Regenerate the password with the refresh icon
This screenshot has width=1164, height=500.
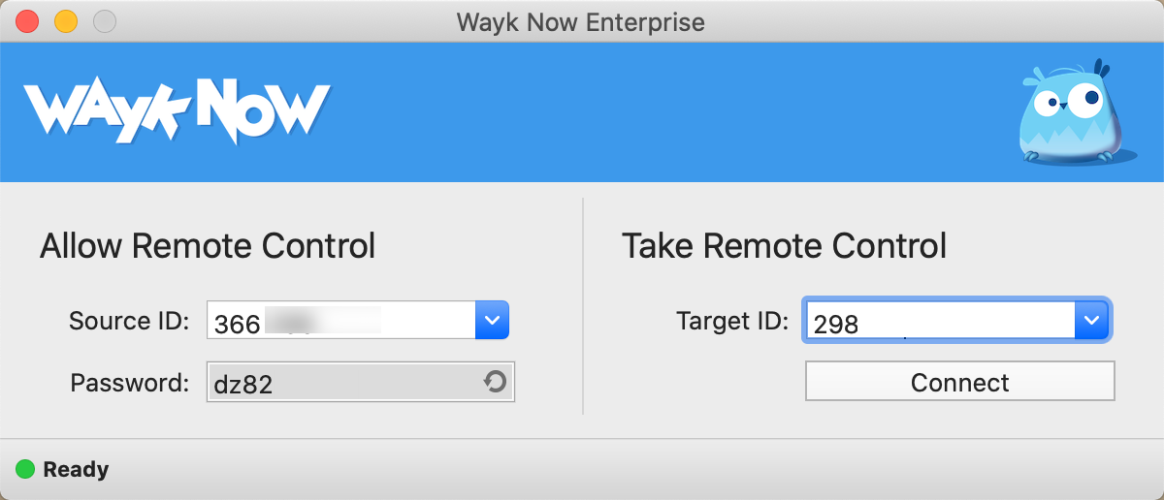coord(495,383)
